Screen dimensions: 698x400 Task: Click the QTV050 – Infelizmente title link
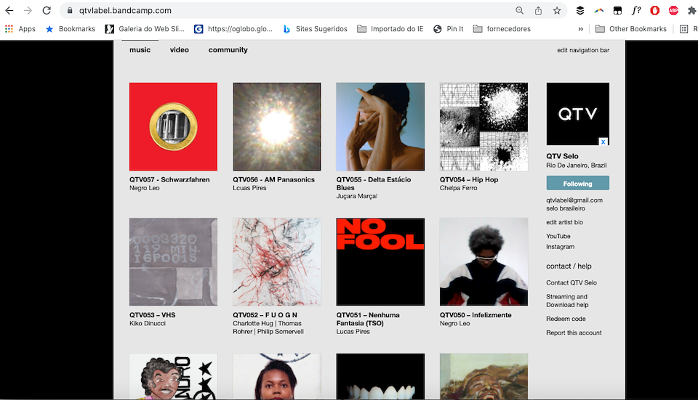[476, 315]
